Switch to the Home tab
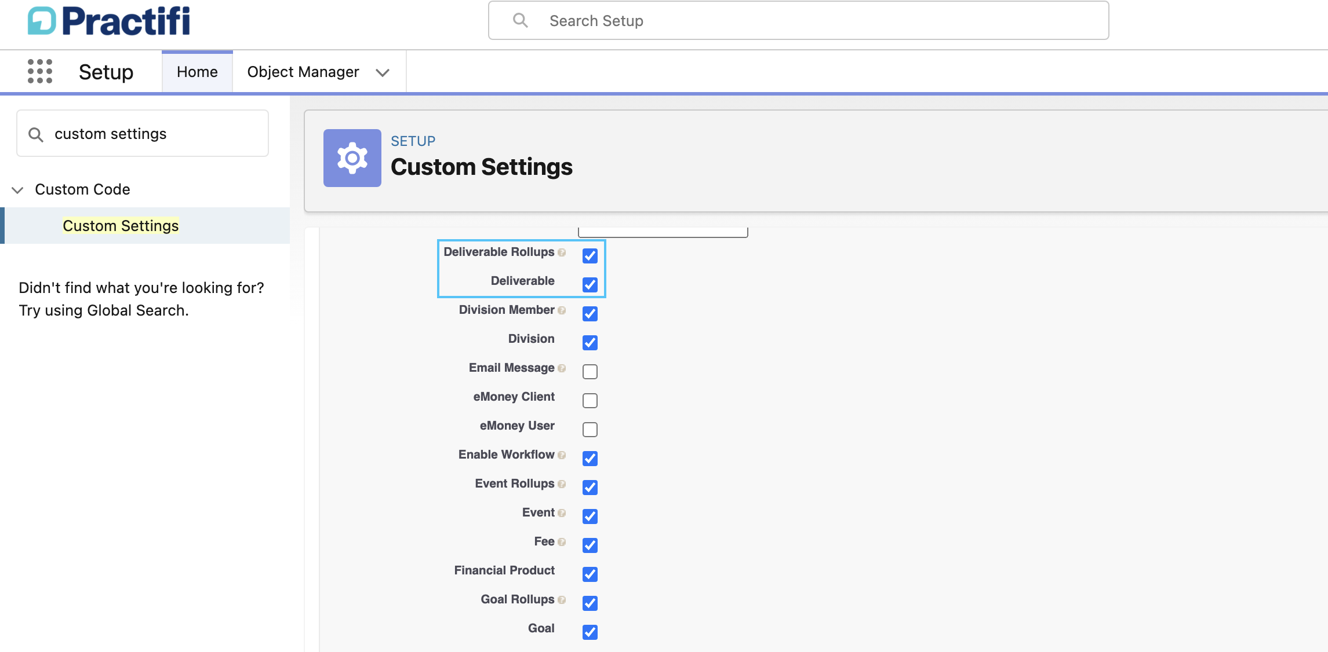The height and width of the screenshot is (652, 1328). 197,72
